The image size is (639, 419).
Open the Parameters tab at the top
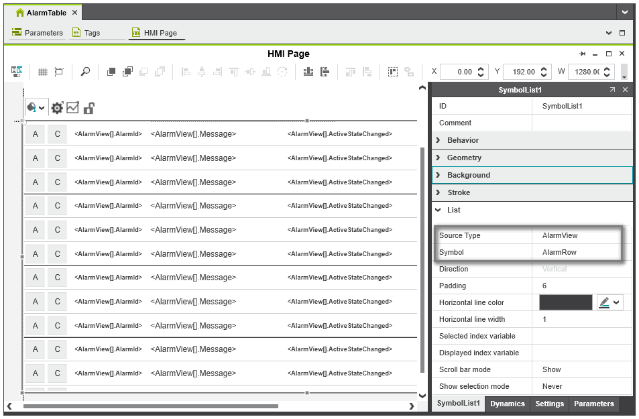pyautogui.click(x=38, y=33)
